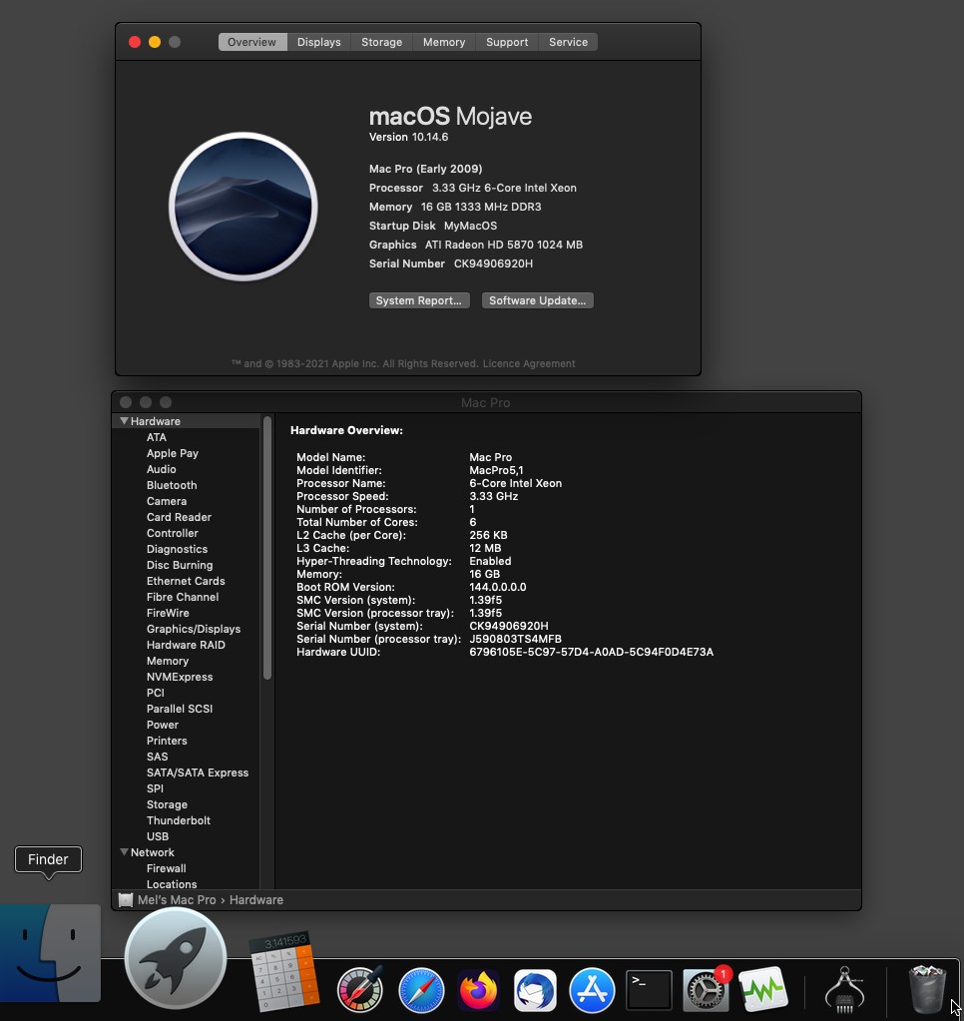
Task: Open the Trash in the Dock
Action: click(x=927, y=988)
